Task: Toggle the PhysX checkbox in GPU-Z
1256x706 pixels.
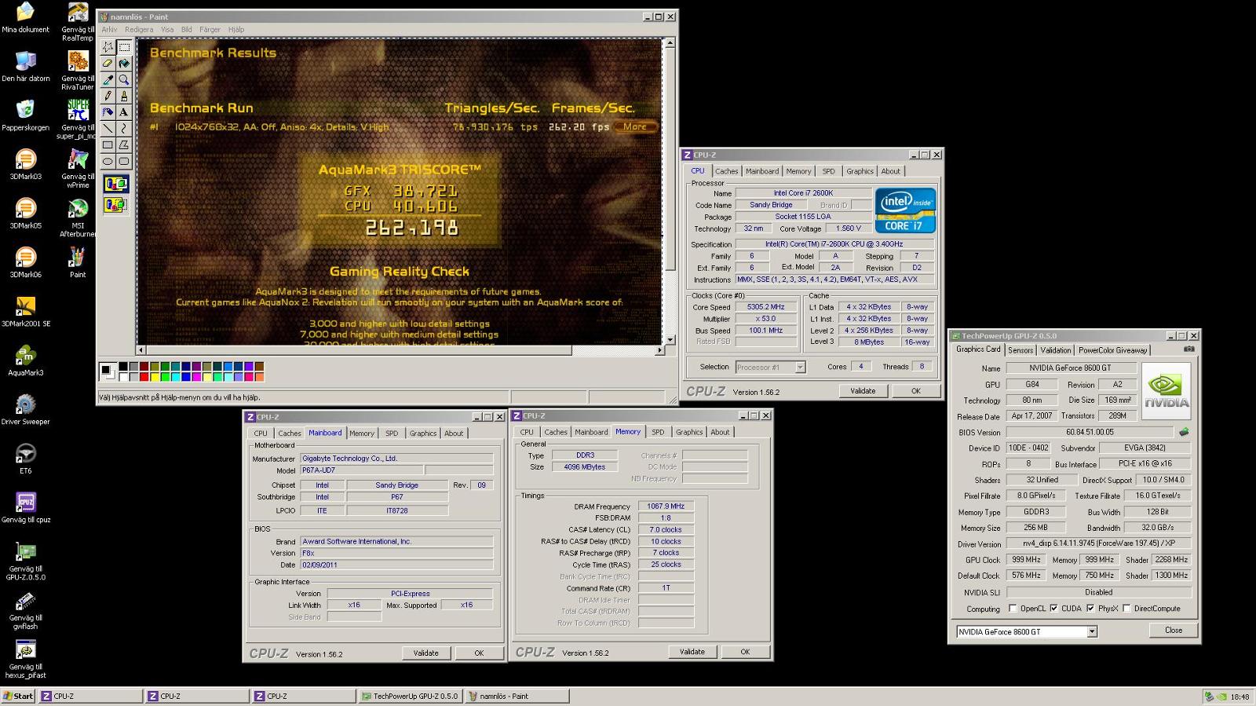Action: pos(1090,609)
